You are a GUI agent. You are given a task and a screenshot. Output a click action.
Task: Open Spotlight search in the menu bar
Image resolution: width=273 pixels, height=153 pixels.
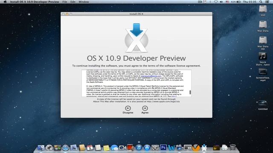261,2
